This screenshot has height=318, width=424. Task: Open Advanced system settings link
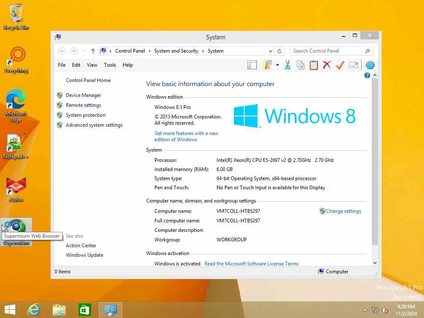coord(94,125)
